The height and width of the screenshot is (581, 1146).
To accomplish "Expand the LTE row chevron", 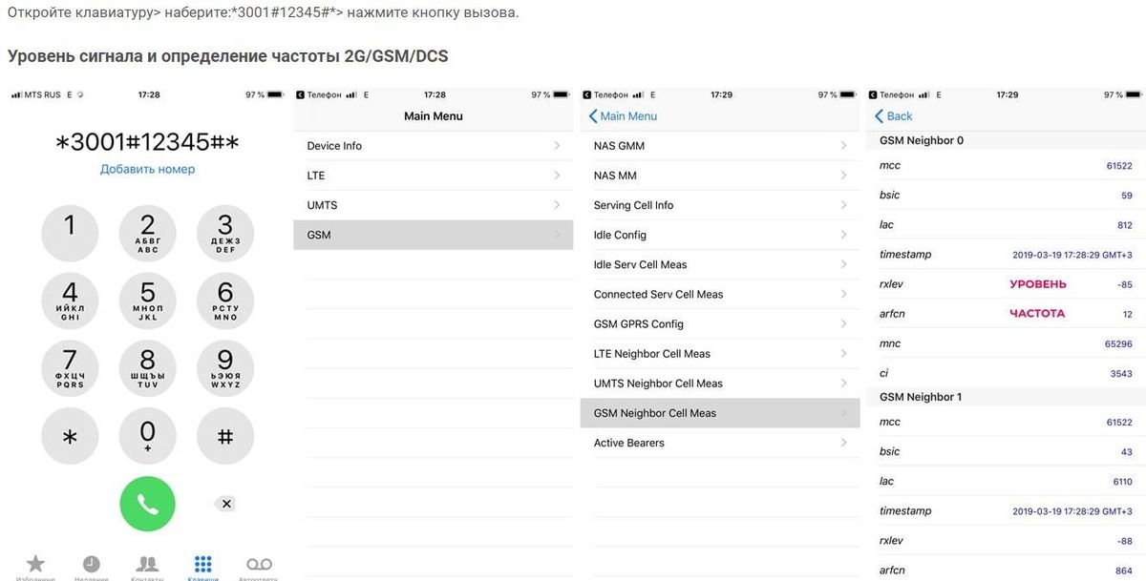I will pyautogui.click(x=557, y=176).
